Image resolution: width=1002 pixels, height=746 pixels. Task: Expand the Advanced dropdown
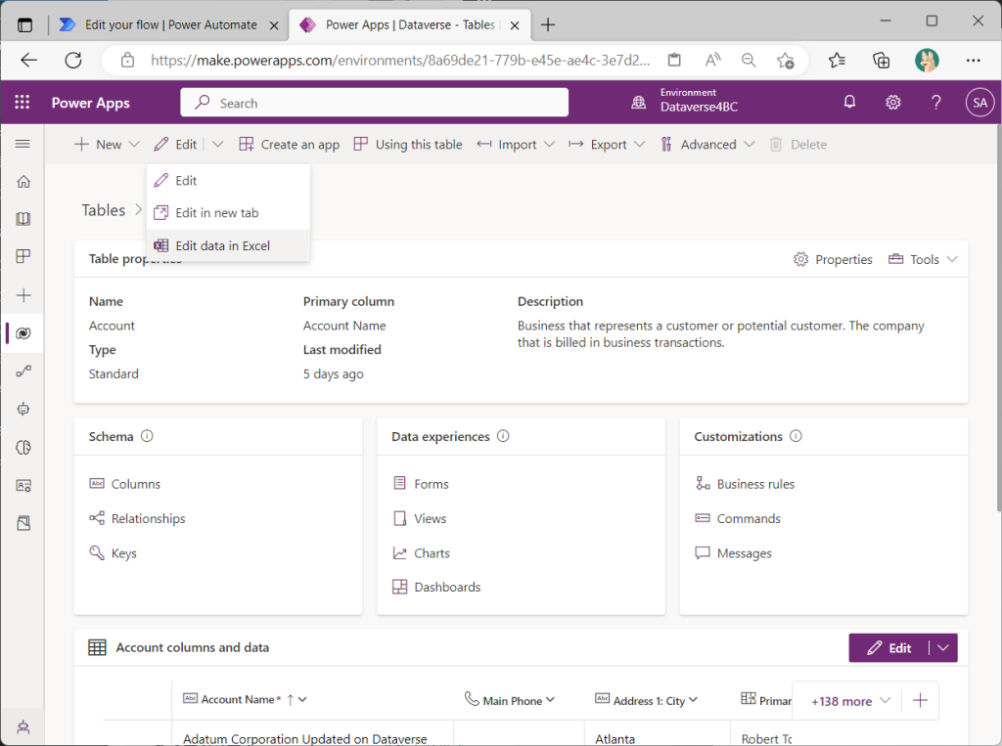coord(749,145)
